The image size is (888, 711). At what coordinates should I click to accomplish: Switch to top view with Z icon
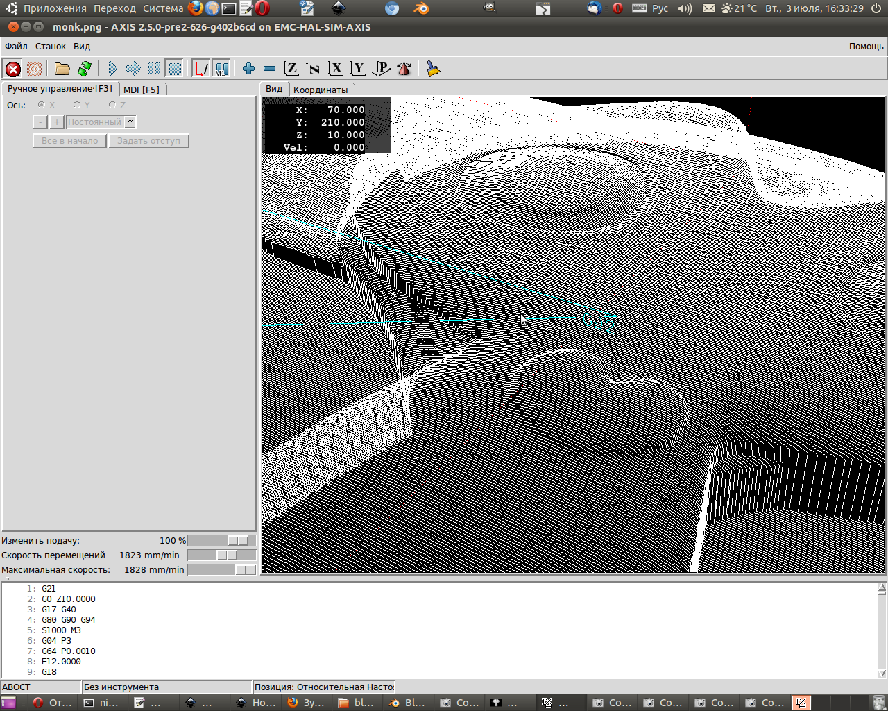[x=291, y=69]
